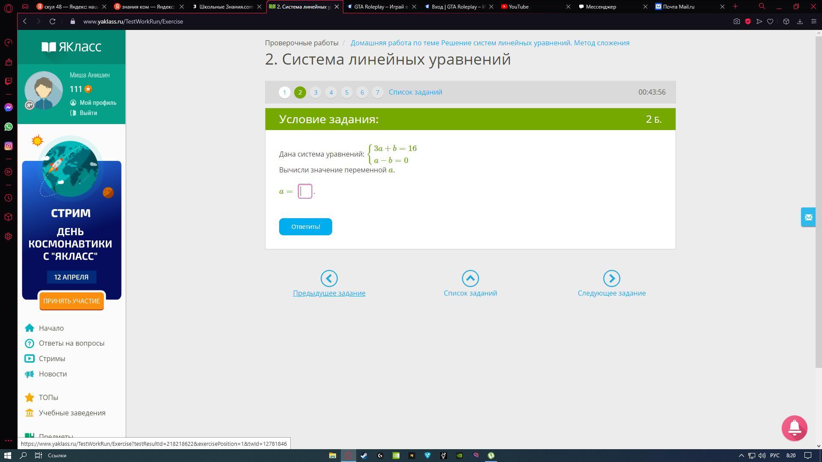Click the answer input field for a

click(x=305, y=191)
